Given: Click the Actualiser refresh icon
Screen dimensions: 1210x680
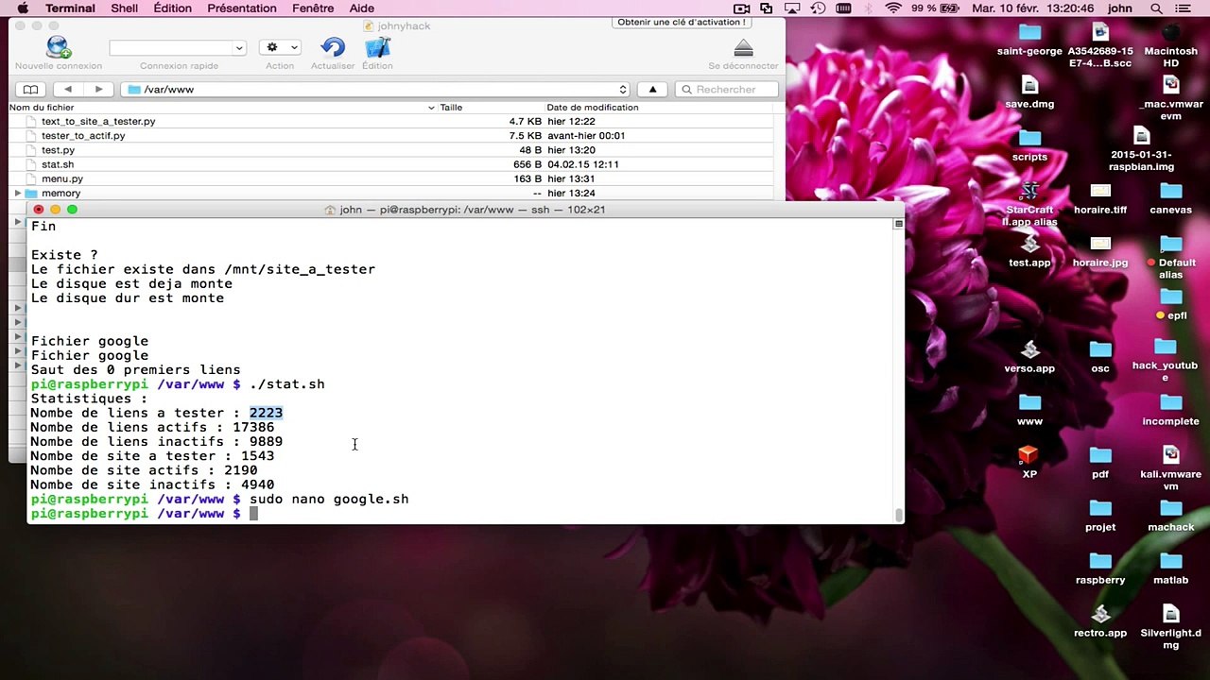Looking at the screenshot, I should pyautogui.click(x=333, y=47).
